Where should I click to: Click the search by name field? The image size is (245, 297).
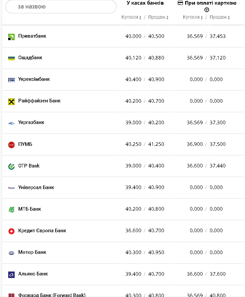click(x=61, y=7)
